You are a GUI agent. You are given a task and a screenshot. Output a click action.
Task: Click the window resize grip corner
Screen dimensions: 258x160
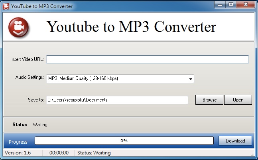click(x=252, y=154)
